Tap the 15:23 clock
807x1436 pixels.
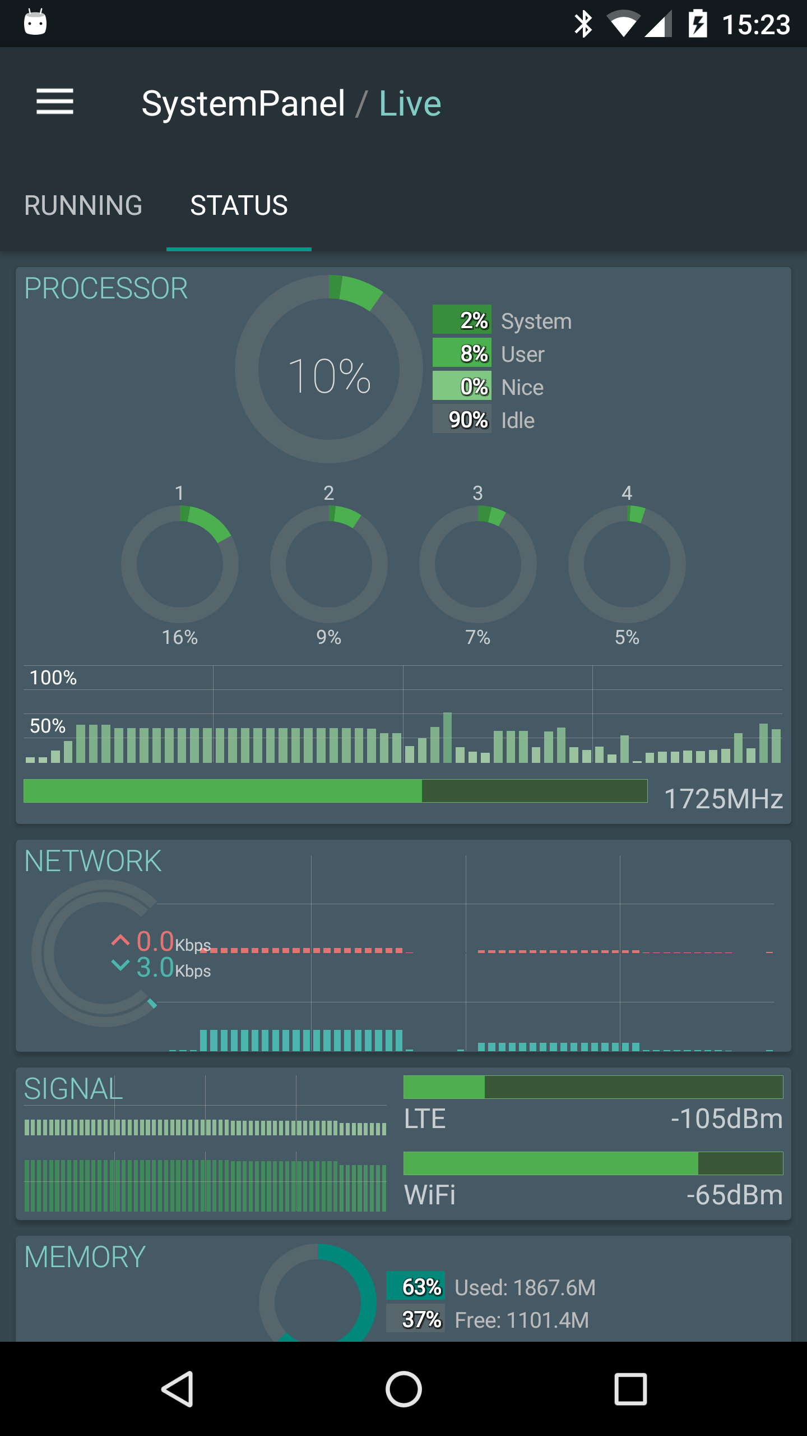point(756,25)
